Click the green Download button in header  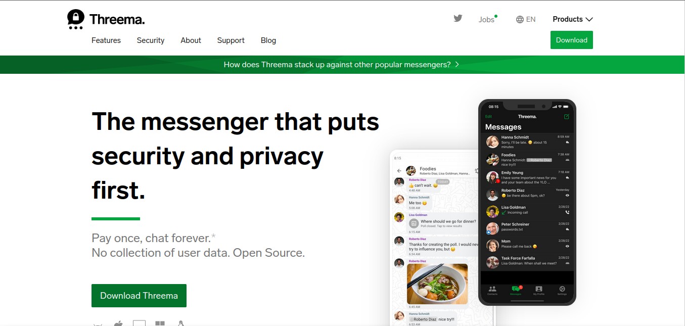tap(572, 40)
